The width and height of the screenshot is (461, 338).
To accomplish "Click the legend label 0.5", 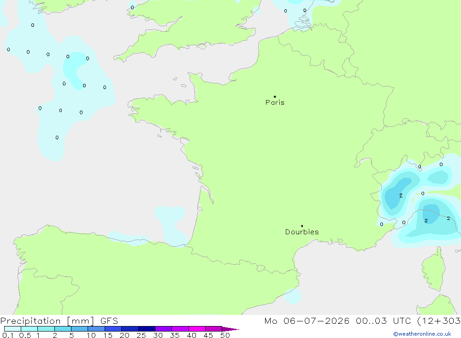I will 25,335.
